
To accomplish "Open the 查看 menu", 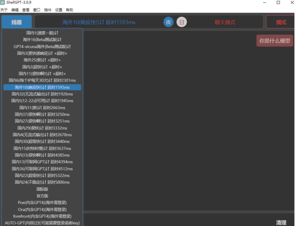I will (x=26, y=10).
